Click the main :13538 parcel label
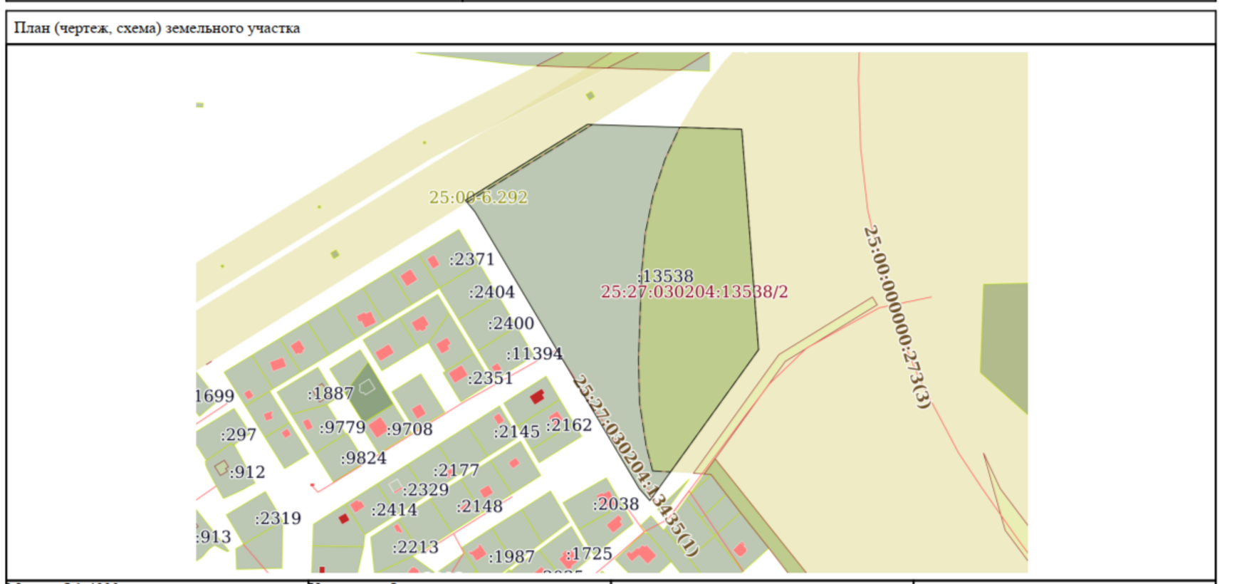This screenshot has height=584, width=1237. [665, 276]
